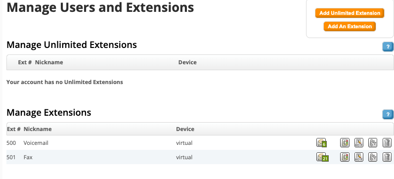Click the Device header in Unlimited Extensions table
Screen dimensions: 394x179
point(187,62)
